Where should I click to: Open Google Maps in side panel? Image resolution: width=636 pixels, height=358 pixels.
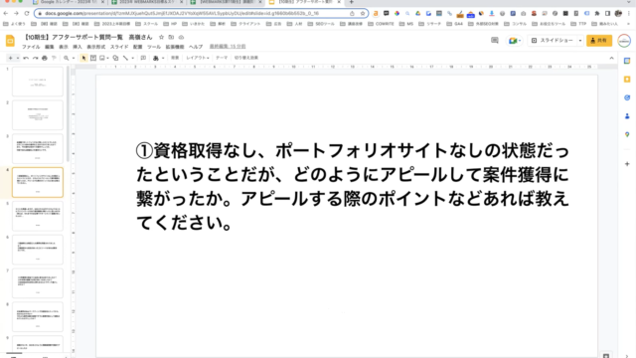[x=627, y=134]
